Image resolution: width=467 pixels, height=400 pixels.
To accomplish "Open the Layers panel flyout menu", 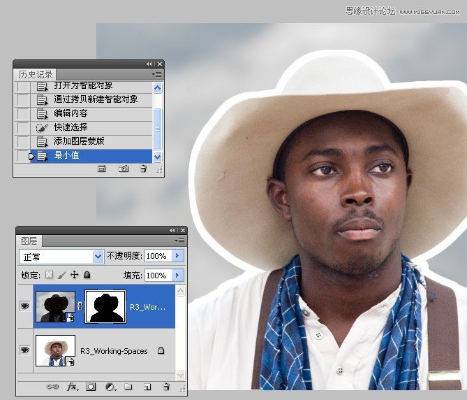I will pos(179,241).
